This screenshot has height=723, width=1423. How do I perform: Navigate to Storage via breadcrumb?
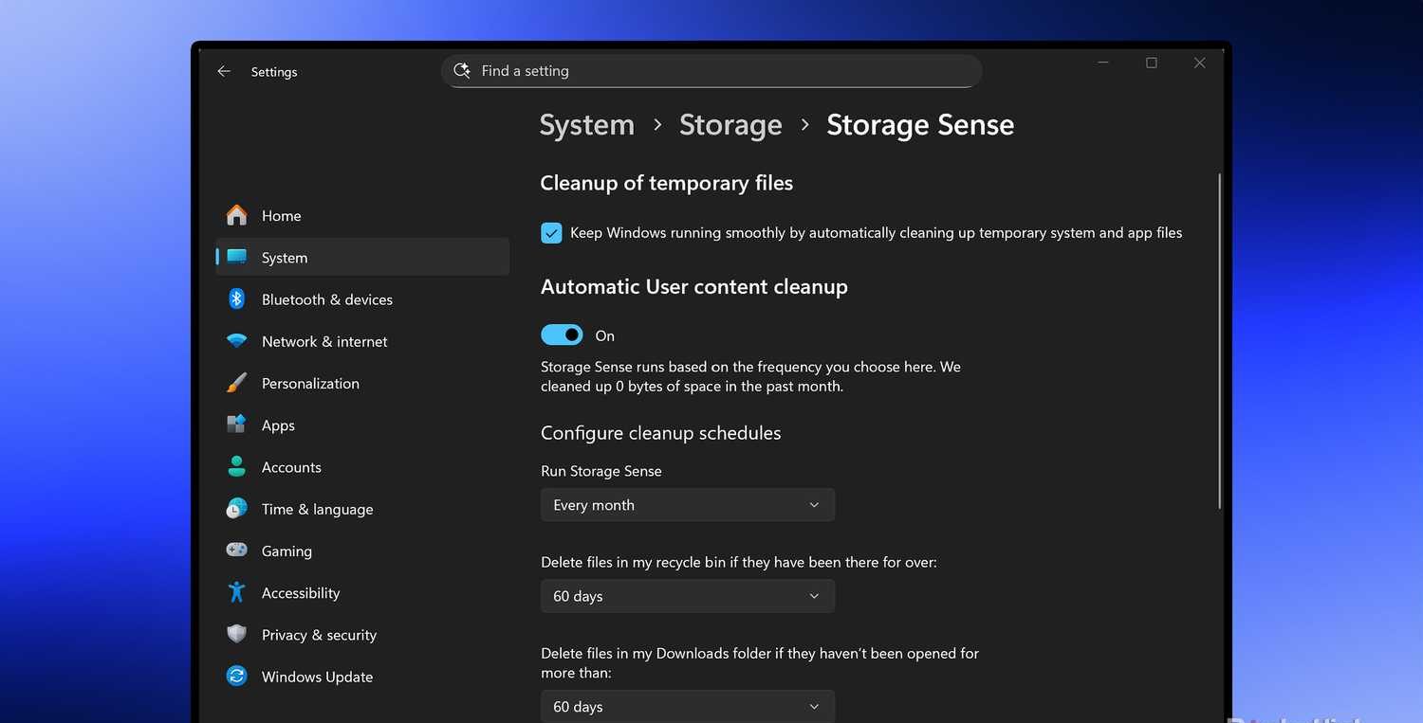730,124
